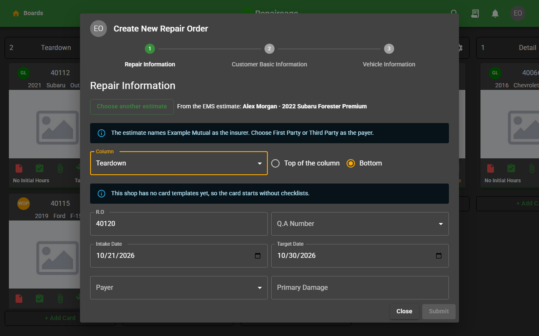The image size is (539, 336).
Task: Click the R.O number field
Action: tap(179, 224)
